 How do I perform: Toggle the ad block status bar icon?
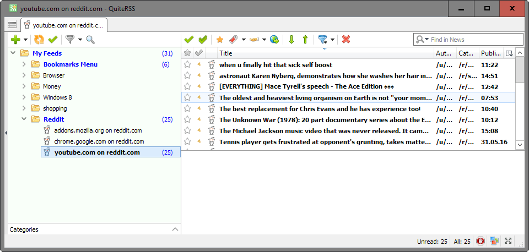[x=481, y=241]
